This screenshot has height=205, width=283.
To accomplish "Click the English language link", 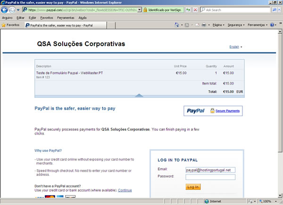I will (234, 47).
